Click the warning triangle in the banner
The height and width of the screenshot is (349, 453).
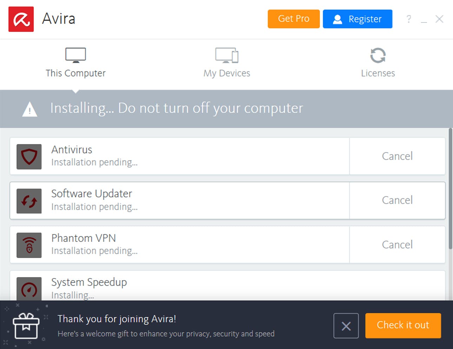(x=30, y=109)
